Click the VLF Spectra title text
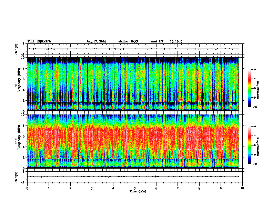 (39, 41)
